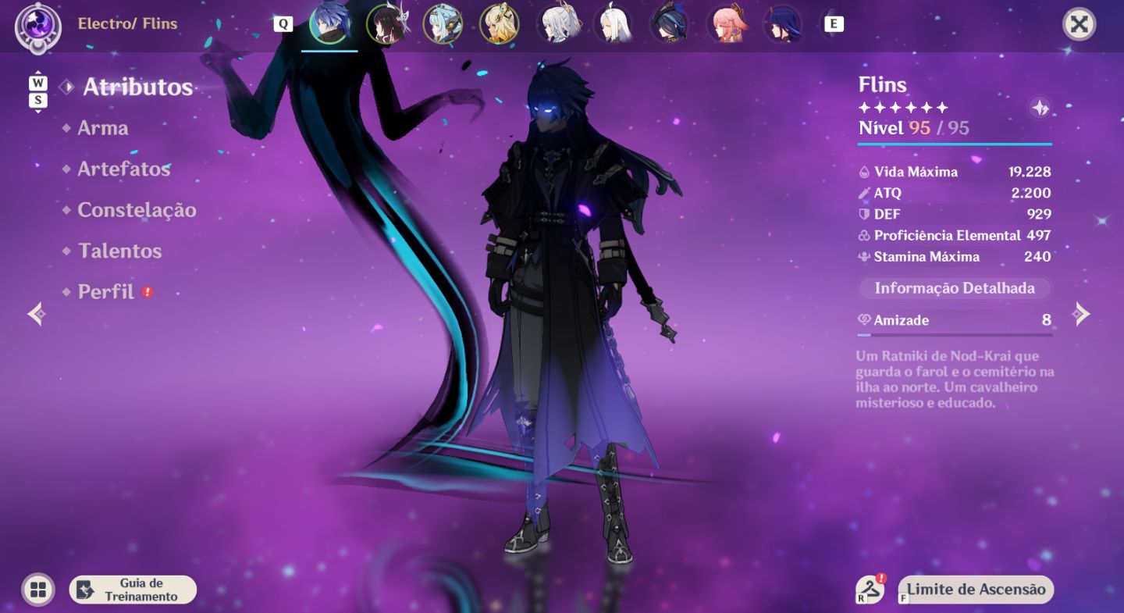Click the Electro element emblem

point(38,25)
